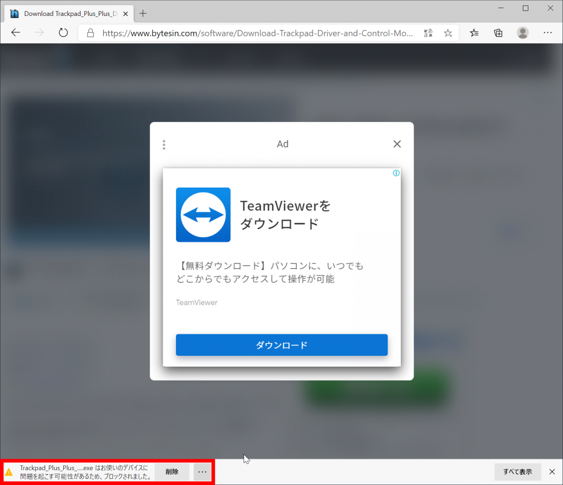
Task: Open Edge settings and more menu
Action: click(x=548, y=33)
